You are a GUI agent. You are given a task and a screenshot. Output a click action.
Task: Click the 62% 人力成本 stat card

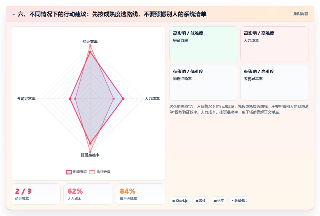pos(88,194)
